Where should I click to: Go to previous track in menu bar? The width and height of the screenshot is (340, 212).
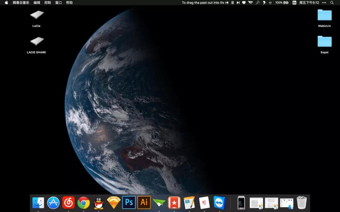tap(227, 3)
